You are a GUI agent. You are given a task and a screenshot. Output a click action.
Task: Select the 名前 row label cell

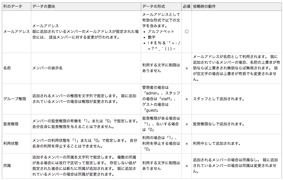[17, 68]
